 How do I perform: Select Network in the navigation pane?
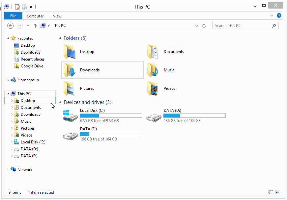[25, 170]
